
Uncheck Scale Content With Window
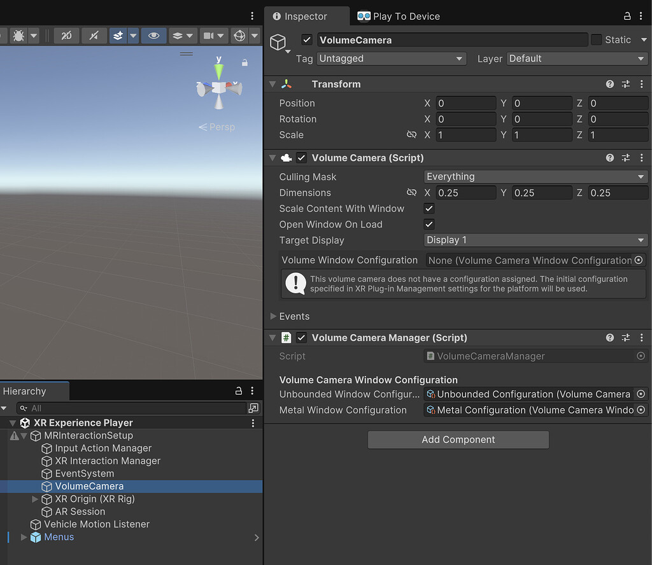(x=429, y=208)
